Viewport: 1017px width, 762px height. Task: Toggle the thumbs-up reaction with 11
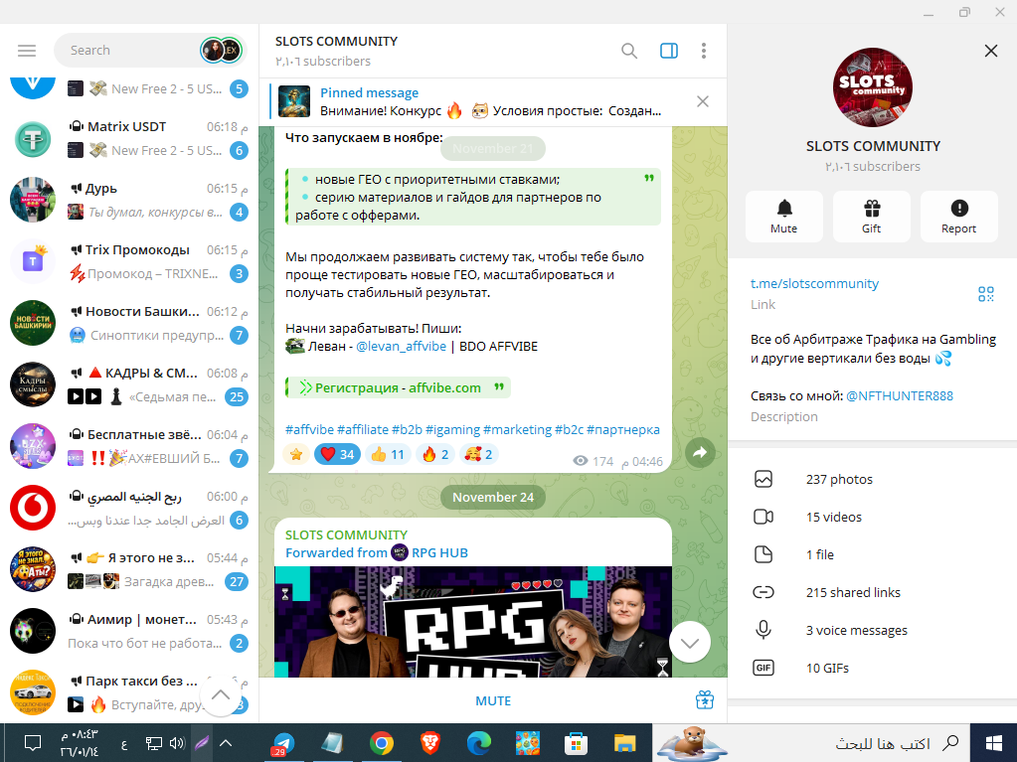point(387,454)
